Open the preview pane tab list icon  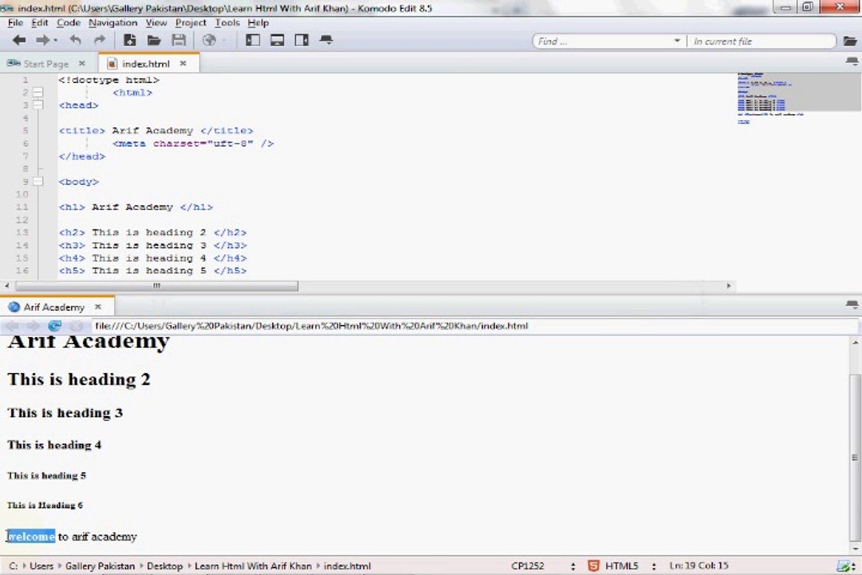click(x=852, y=304)
